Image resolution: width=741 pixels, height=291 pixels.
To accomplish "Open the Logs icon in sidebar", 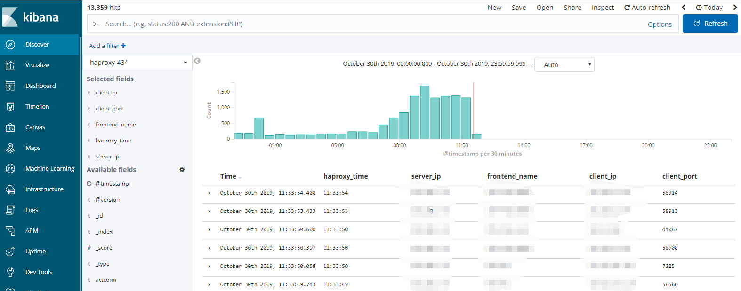I will click(10, 210).
